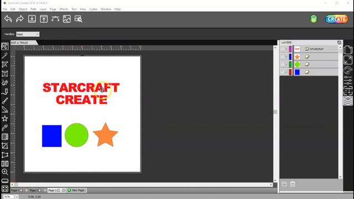Switch to the Page 1 tab
This screenshot has height=199, width=354.
(x=17, y=190)
